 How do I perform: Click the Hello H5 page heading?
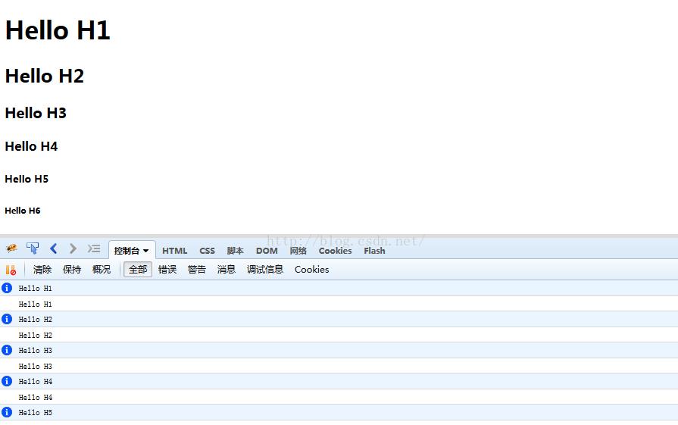(x=27, y=179)
